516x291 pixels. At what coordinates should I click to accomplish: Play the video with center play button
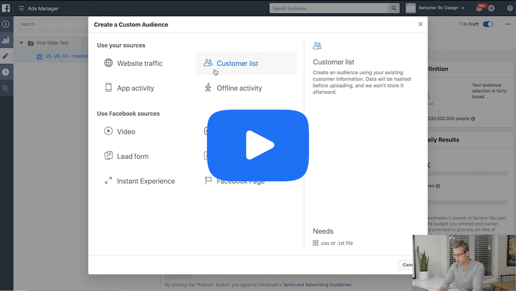click(x=258, y=145)
